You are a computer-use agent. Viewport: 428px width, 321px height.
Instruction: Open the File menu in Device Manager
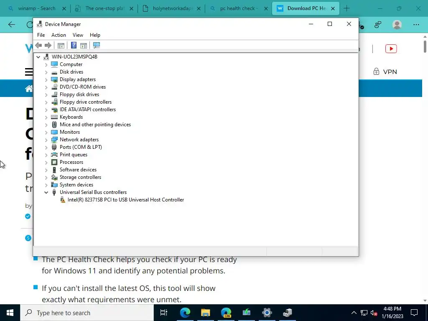tap(41, 35)
